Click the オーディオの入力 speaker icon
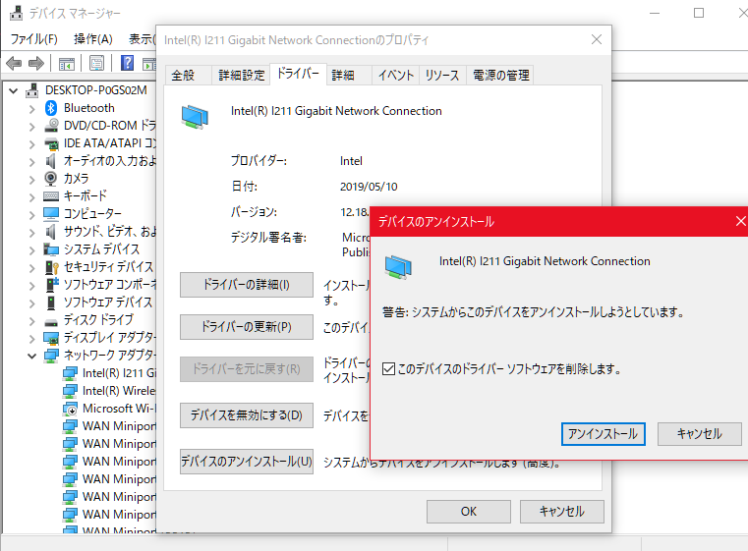Viewport: 748px width, 551px height. click(x=50, y=161)
